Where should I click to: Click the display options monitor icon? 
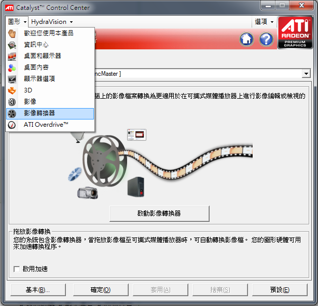pos(12,79)
